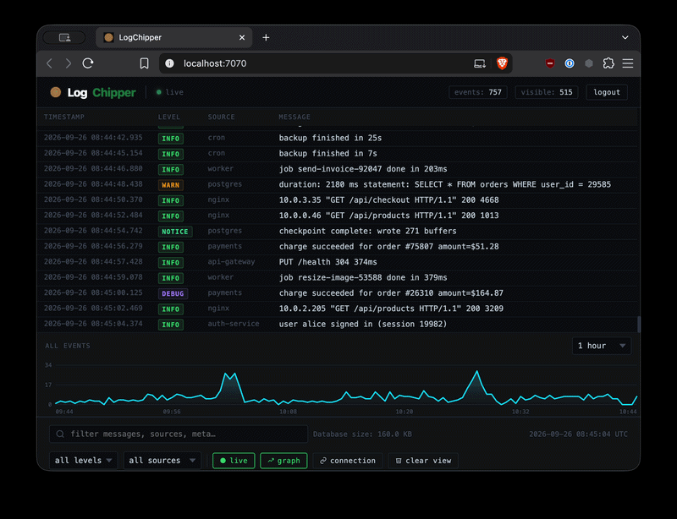Open the red shield extension icon
The height and width of the screenshot is (519, 677).
[x=549, y=63]
